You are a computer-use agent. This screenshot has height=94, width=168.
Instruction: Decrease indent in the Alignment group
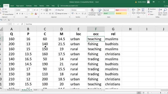(x=50, y=14)
